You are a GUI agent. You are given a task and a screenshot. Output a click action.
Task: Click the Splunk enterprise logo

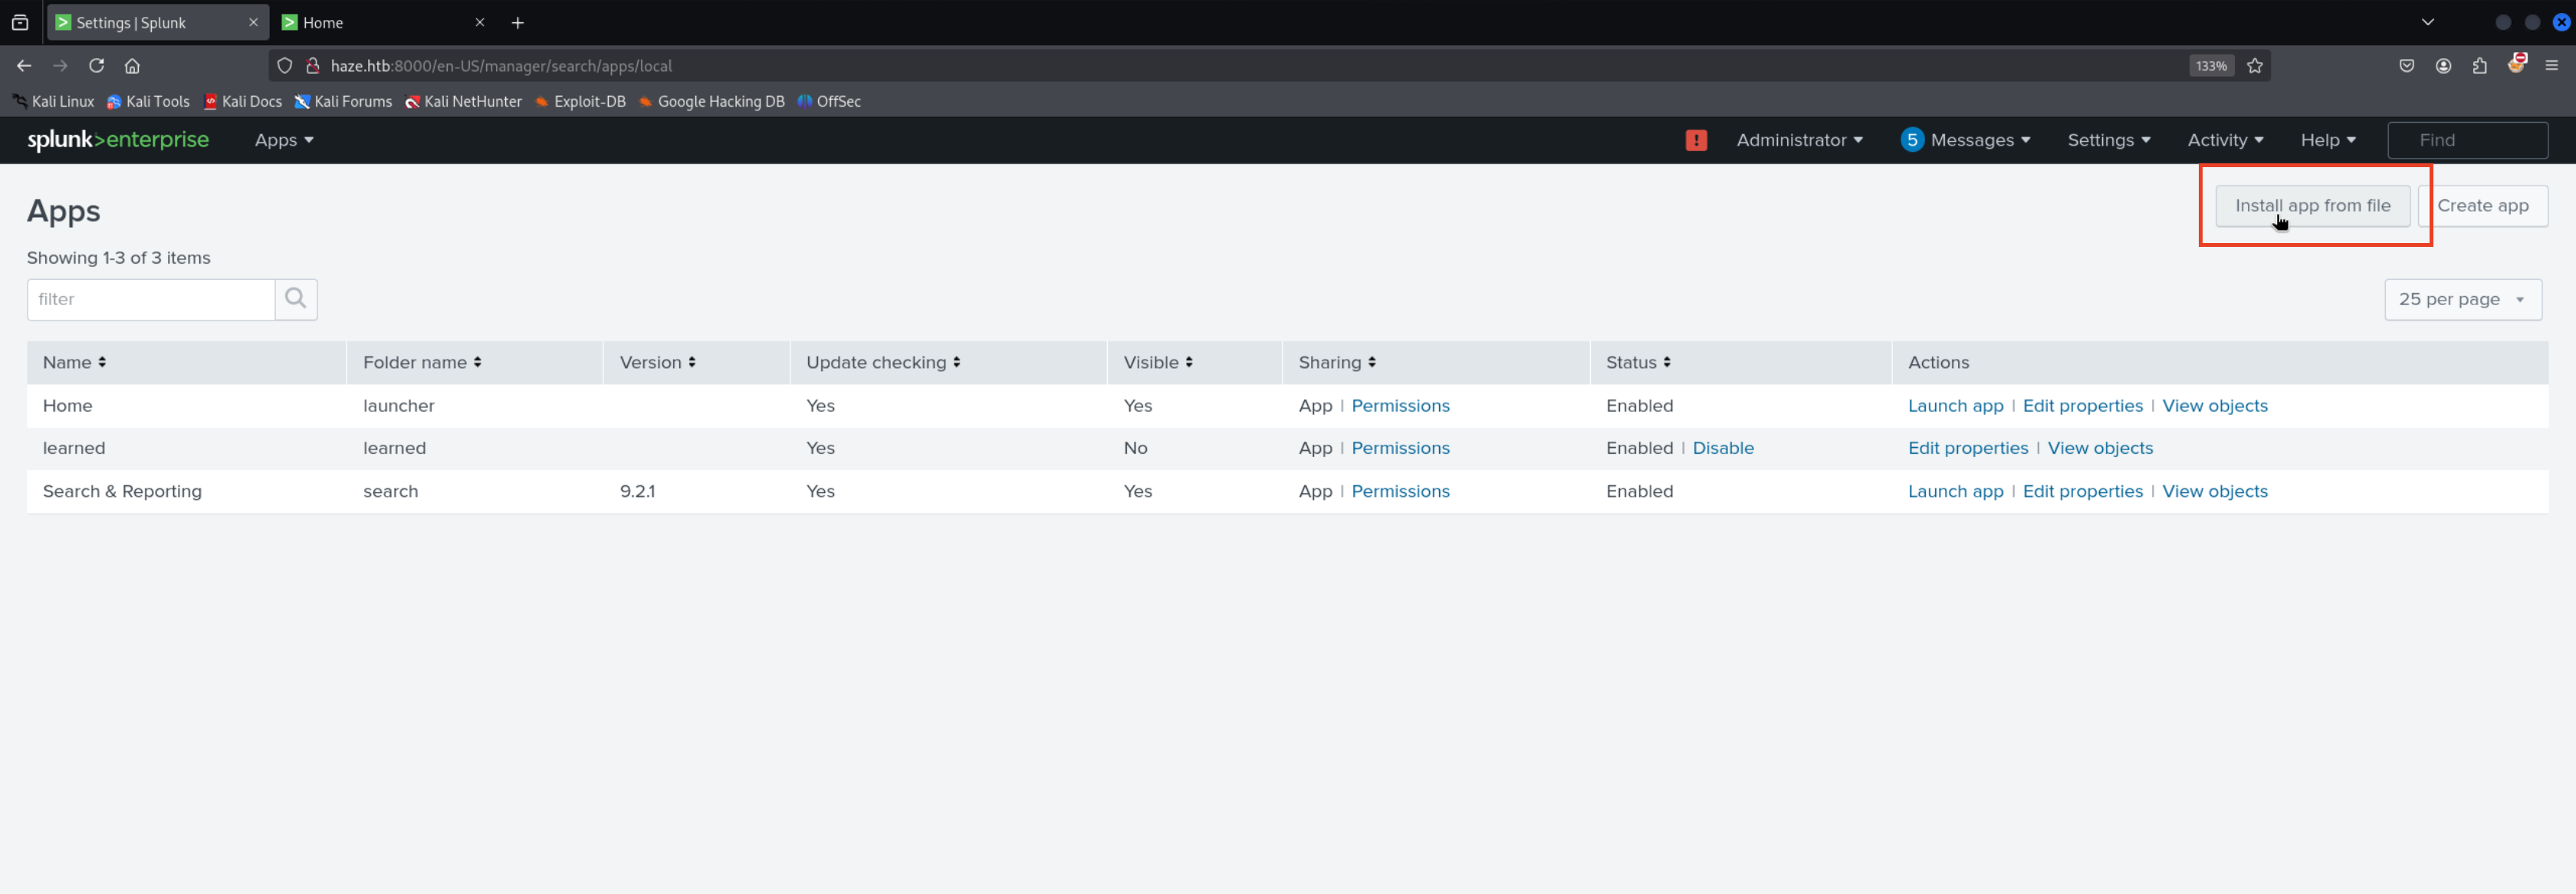[118, 140]
